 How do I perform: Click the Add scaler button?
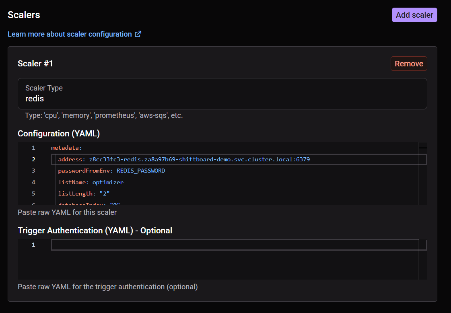(414, 15)
